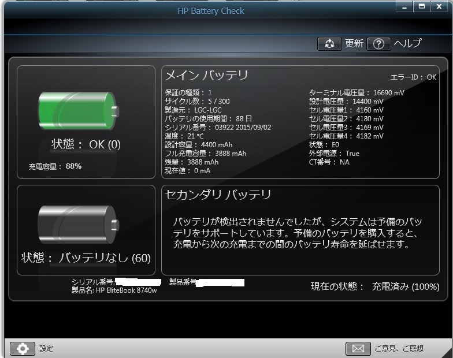Click the メイン バッテリ heading

206,76
